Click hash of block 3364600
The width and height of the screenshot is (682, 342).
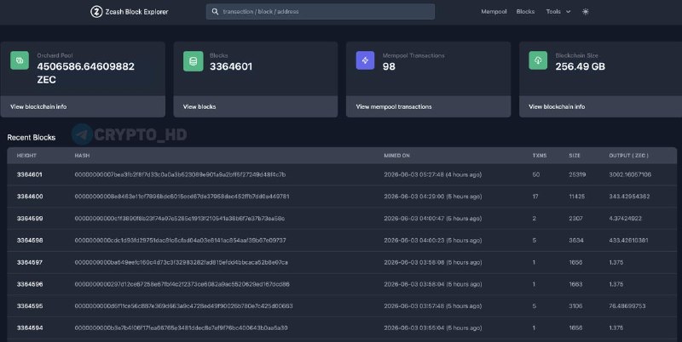point(182,197)
